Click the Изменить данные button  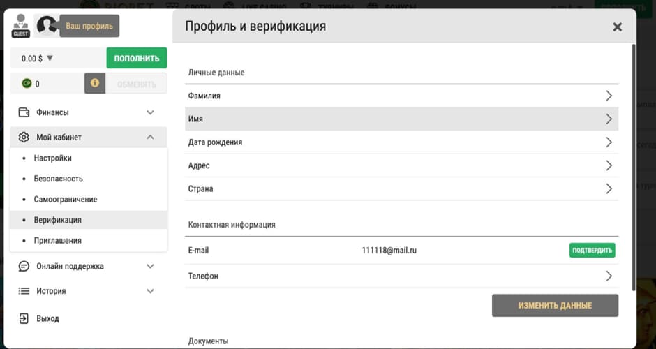pyautogui.click(x=555, y=306)
